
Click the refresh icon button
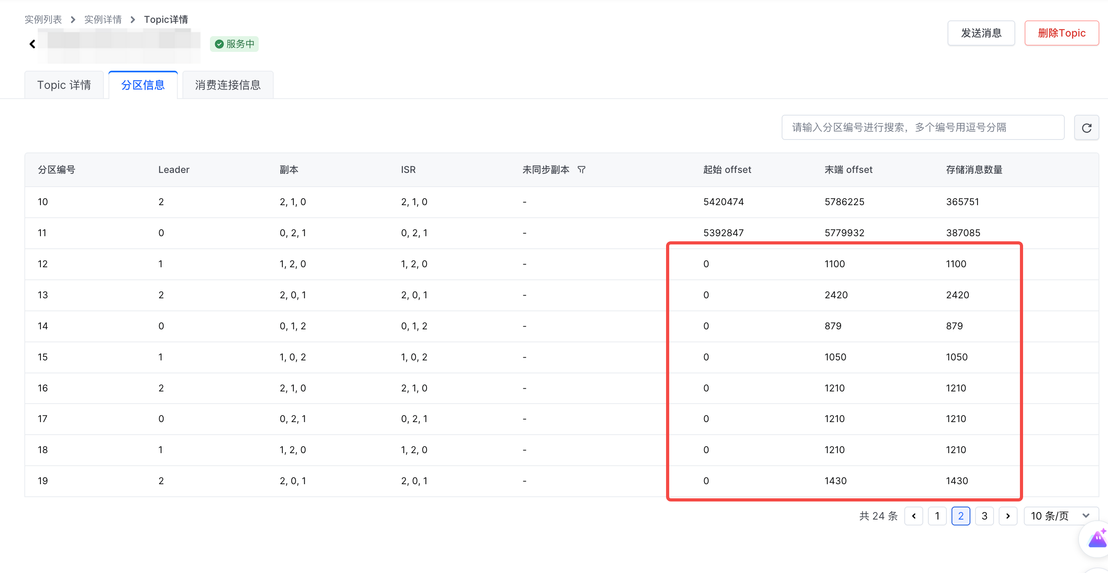pyautogui.click(x=1086, y=128)
